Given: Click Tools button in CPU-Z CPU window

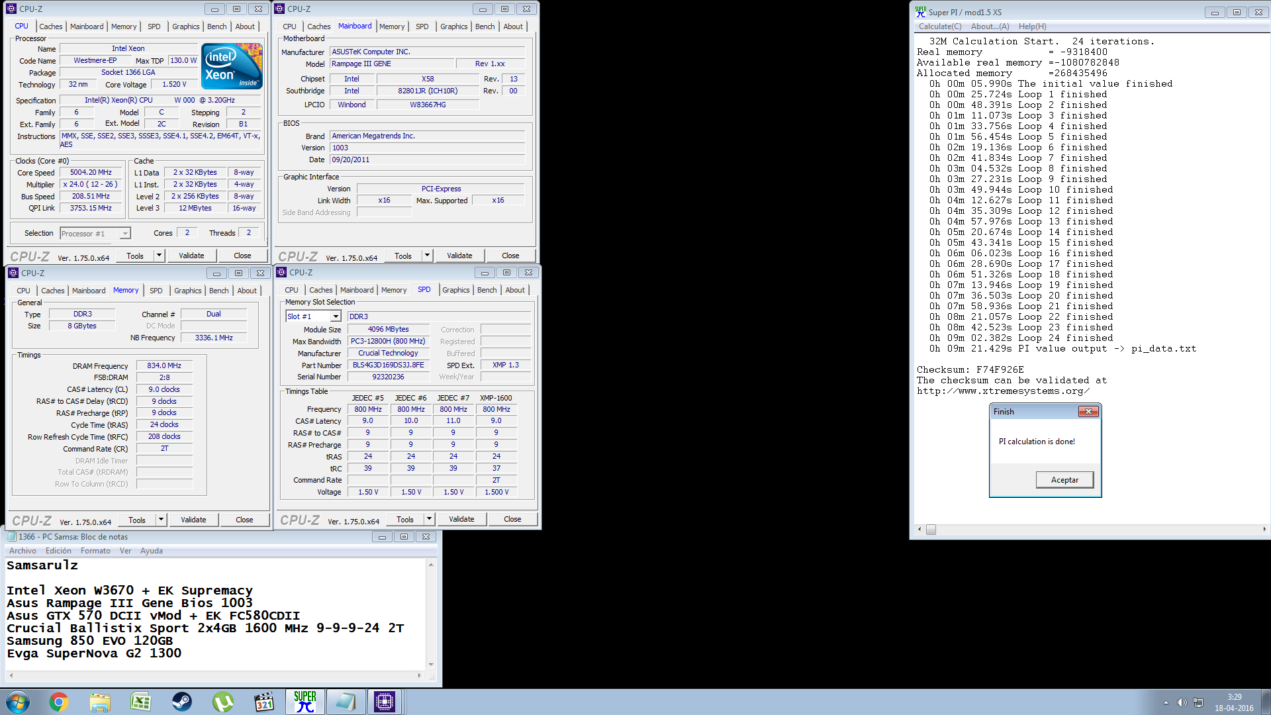Looking at the screenshot, I should tap(135, 256).
